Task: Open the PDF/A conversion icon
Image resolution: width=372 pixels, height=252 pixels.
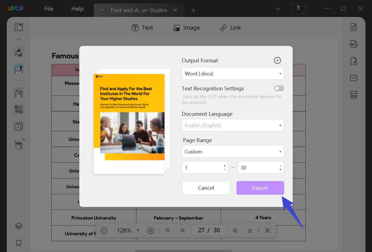Action: click(x=353, y=44)
